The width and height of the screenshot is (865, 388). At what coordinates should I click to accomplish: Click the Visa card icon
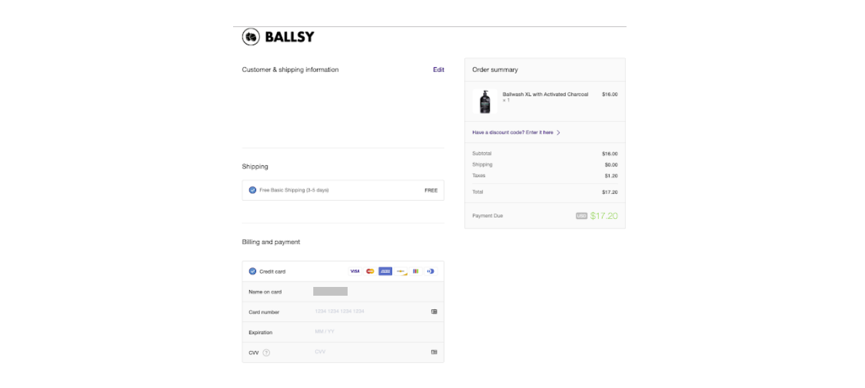(355, 271)
